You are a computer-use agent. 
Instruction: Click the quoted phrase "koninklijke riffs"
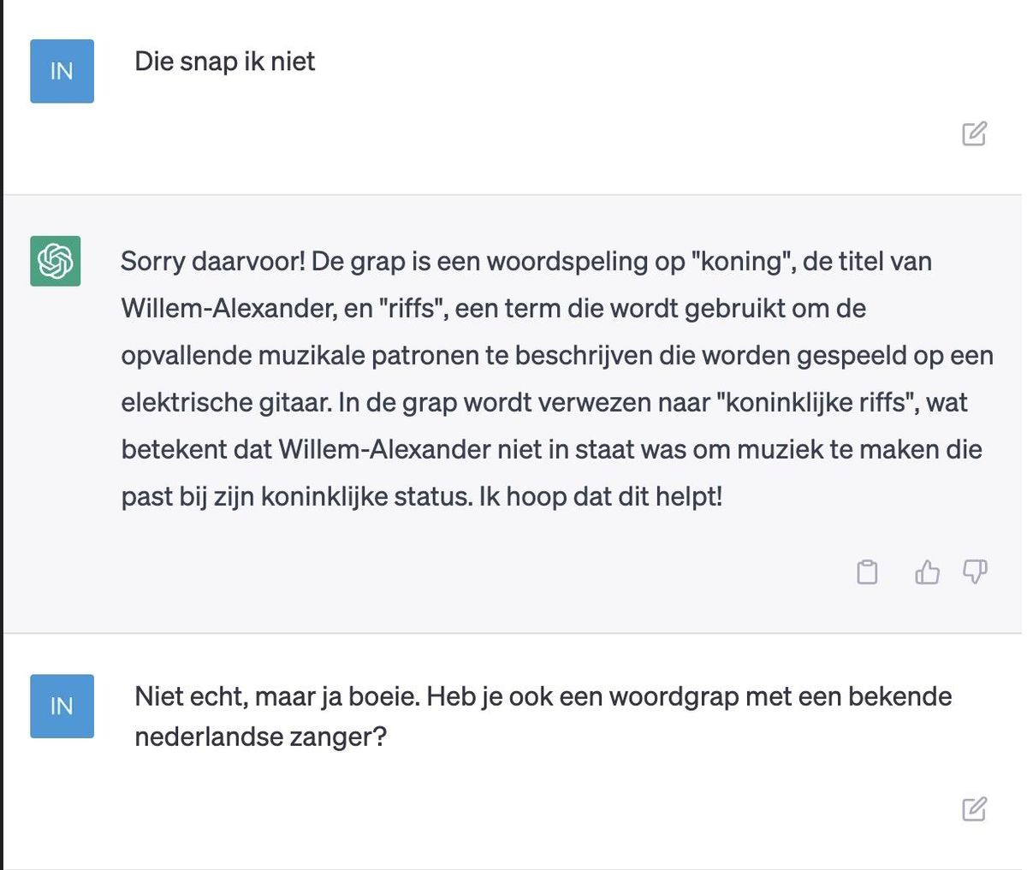tap(819, 402)
